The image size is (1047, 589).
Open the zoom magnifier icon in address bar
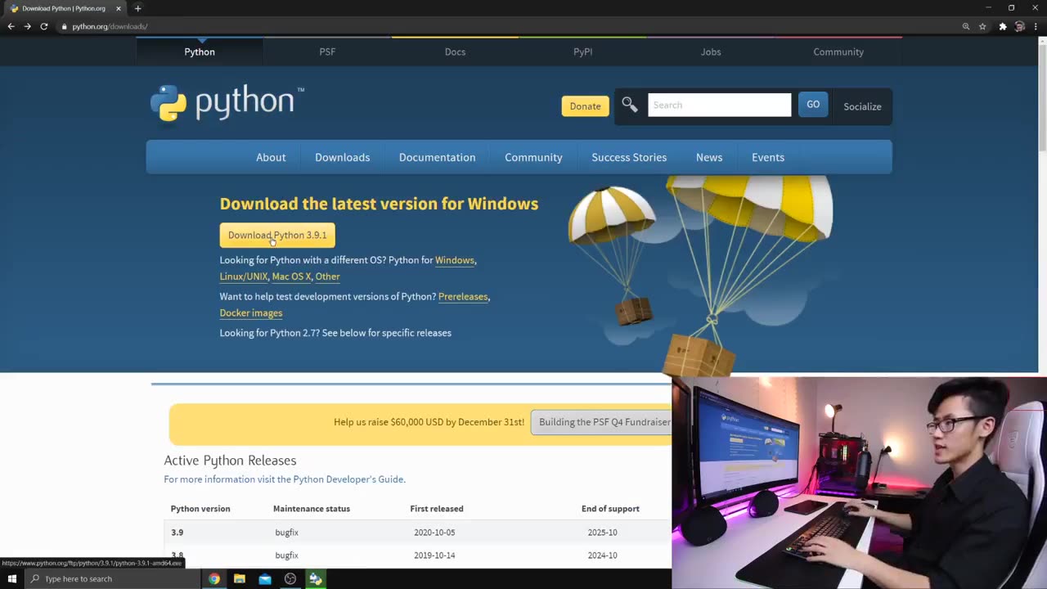[x=966, y=26]
